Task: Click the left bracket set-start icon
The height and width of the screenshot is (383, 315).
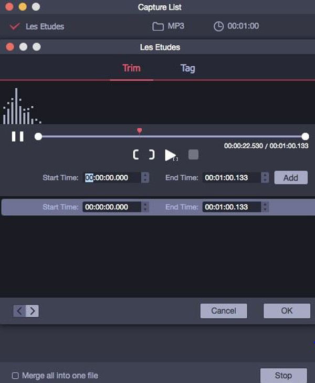Action: click(x=136, y=155)
